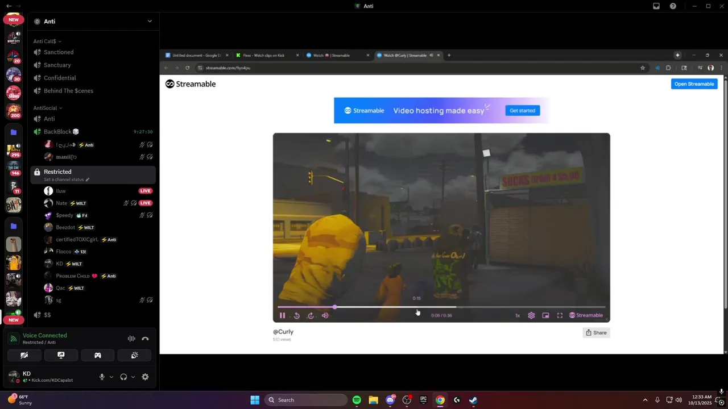Open Spotify from the Windows taskbar

(x=357, y=400)
